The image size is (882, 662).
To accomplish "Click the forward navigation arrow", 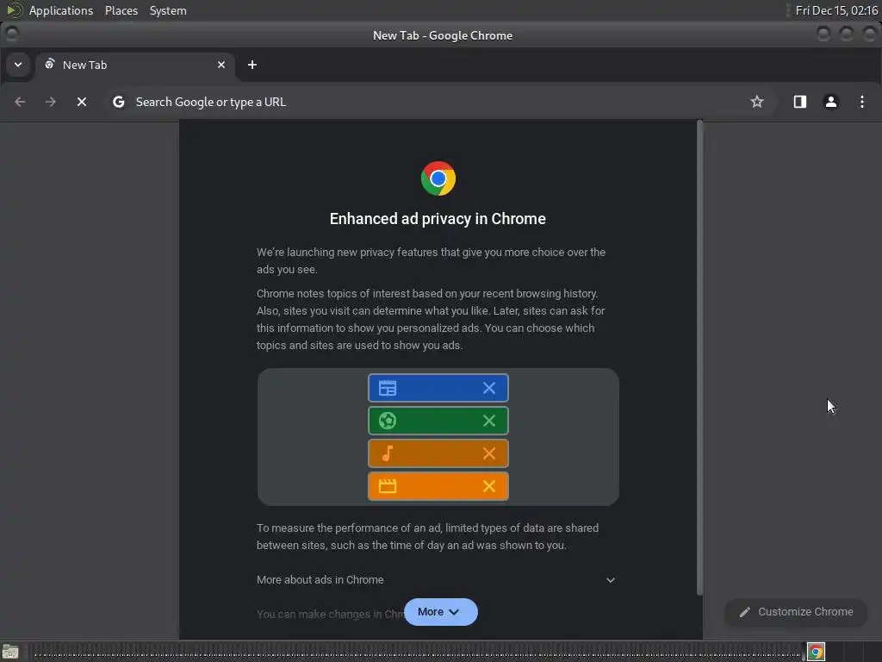I will click(x=51, y=102).
